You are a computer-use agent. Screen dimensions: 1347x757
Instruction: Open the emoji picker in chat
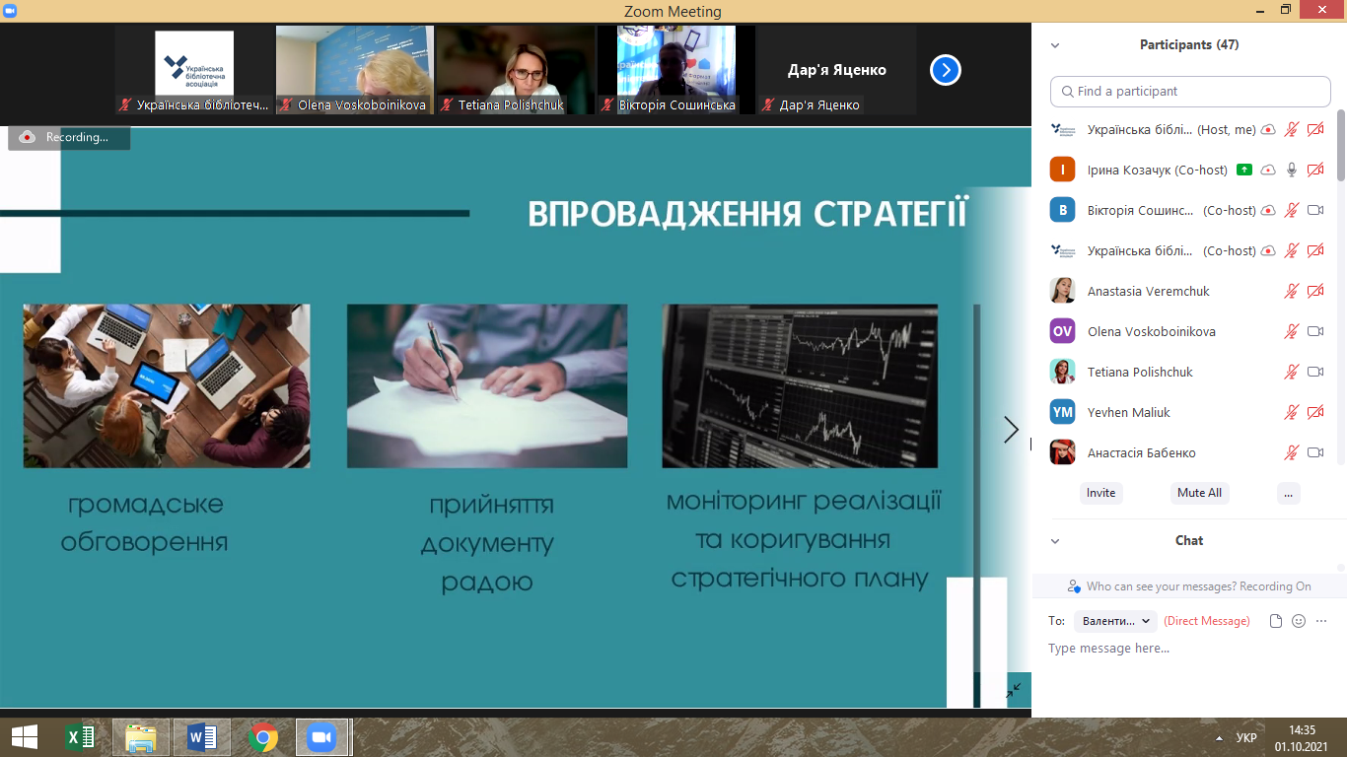[x=1299, y=621]
